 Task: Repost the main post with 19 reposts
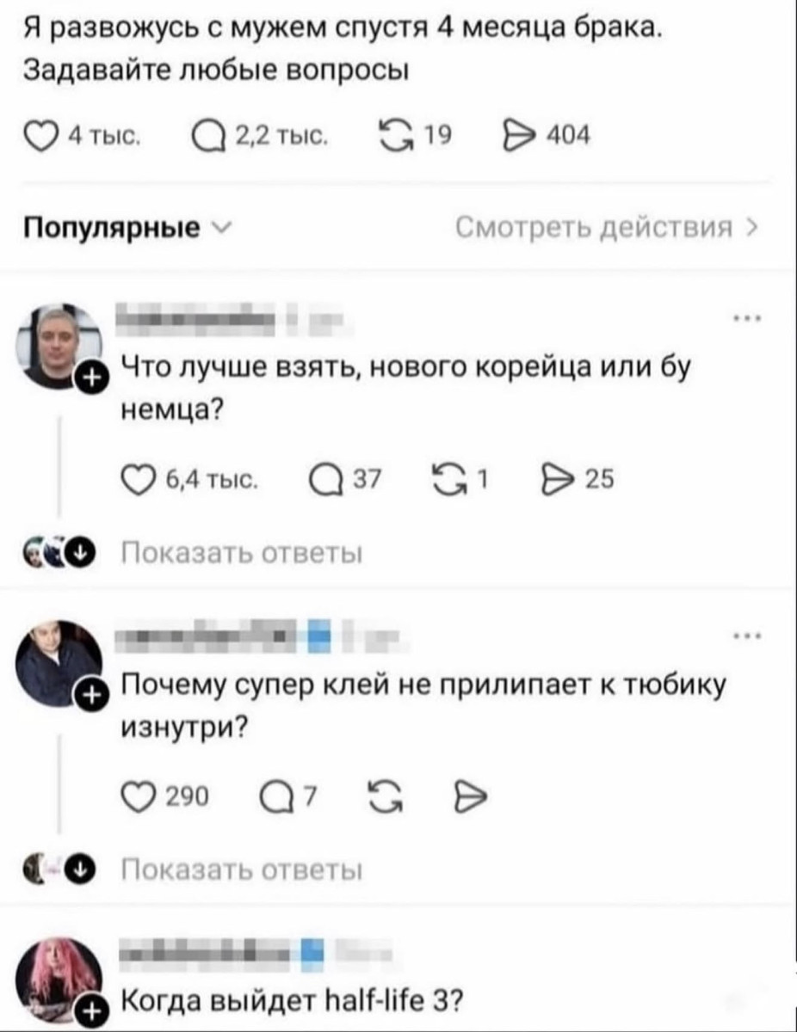(x=416, y=135)
